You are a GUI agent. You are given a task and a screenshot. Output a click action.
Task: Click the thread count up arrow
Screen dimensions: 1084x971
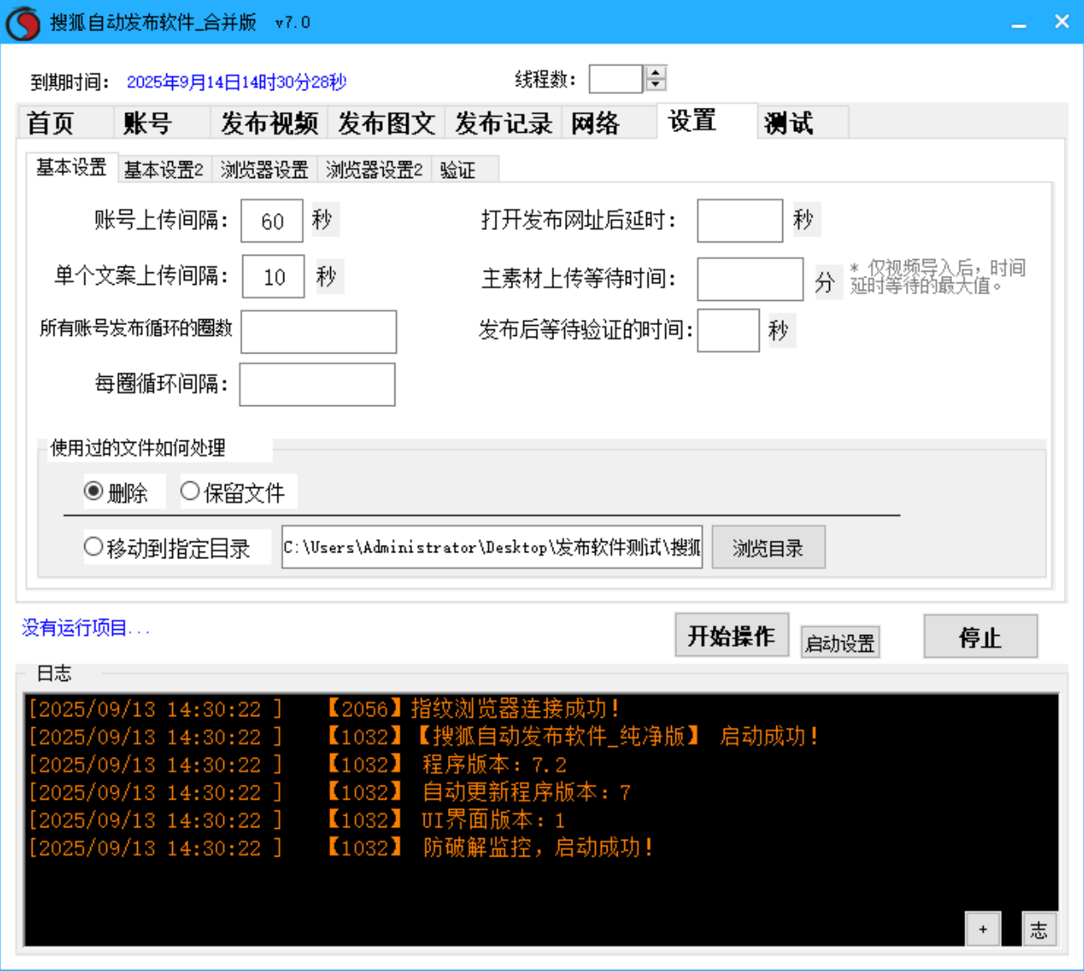point(655,72)
